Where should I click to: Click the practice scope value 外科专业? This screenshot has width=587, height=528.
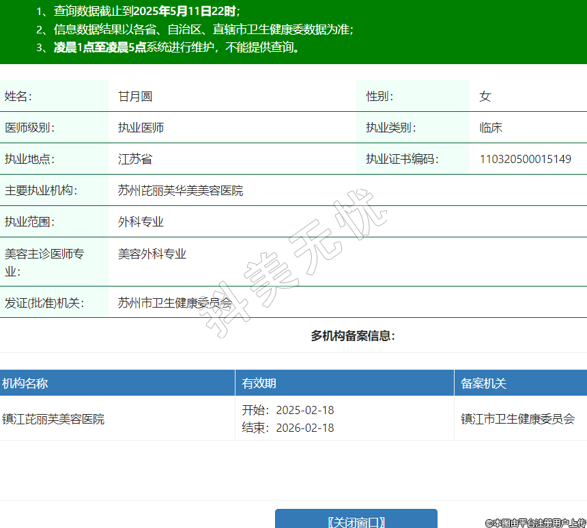tap(141, 222)
